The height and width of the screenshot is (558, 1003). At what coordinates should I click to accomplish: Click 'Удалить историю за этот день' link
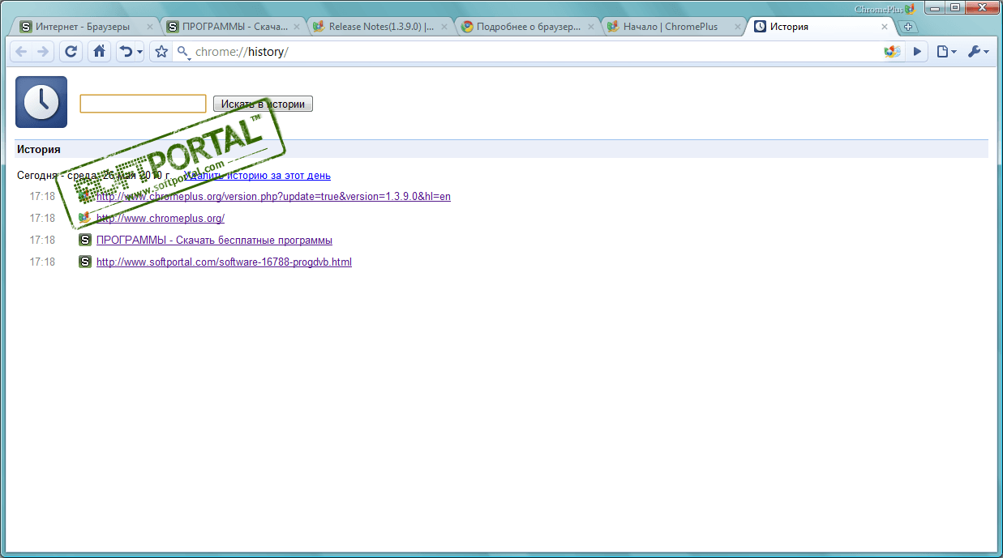[x=258, y=175]
